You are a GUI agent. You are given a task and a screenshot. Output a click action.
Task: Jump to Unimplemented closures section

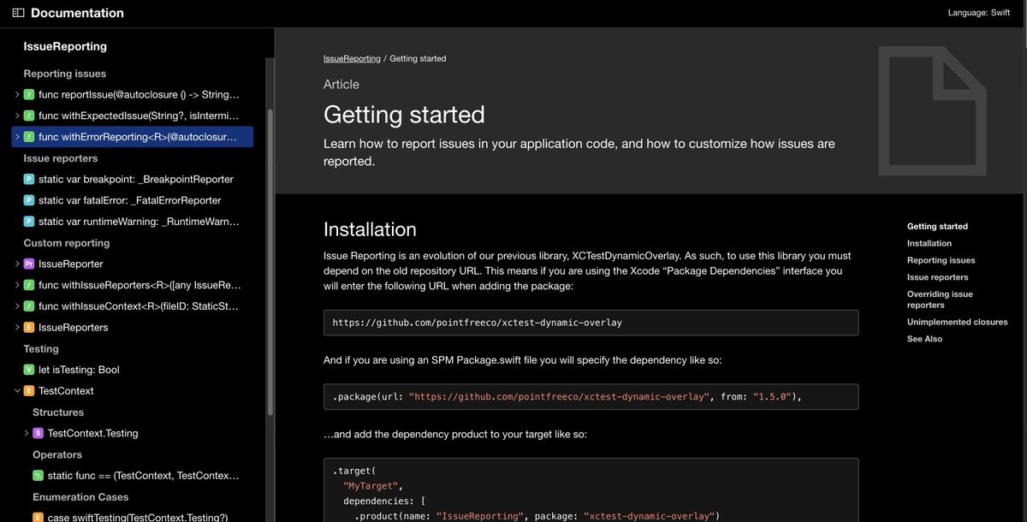tap(957, 322)
